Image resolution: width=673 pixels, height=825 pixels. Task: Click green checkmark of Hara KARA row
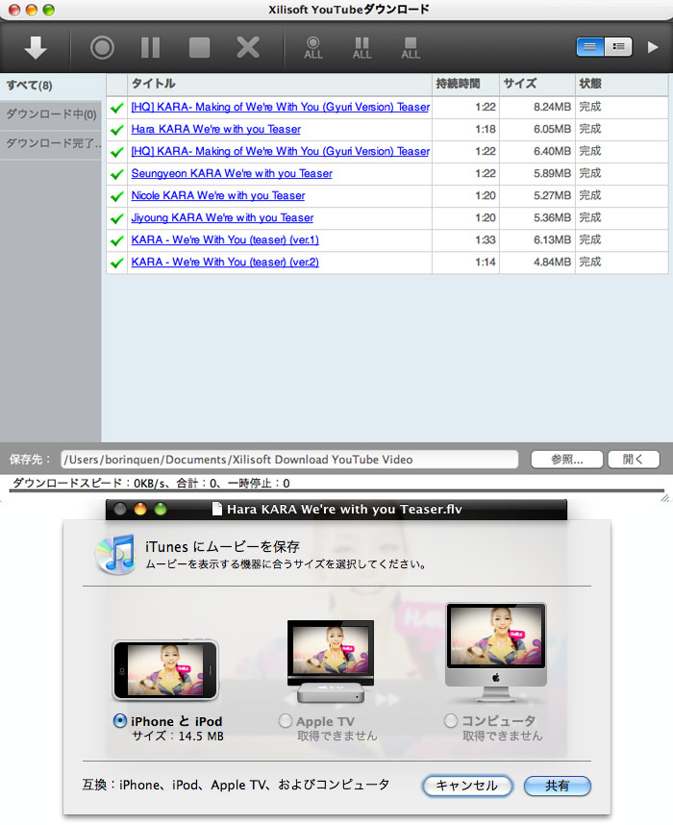pyautogui.click(x=117, y=130)
